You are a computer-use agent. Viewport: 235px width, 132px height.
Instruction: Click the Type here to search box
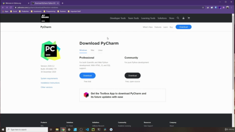[x=27, y=129]
